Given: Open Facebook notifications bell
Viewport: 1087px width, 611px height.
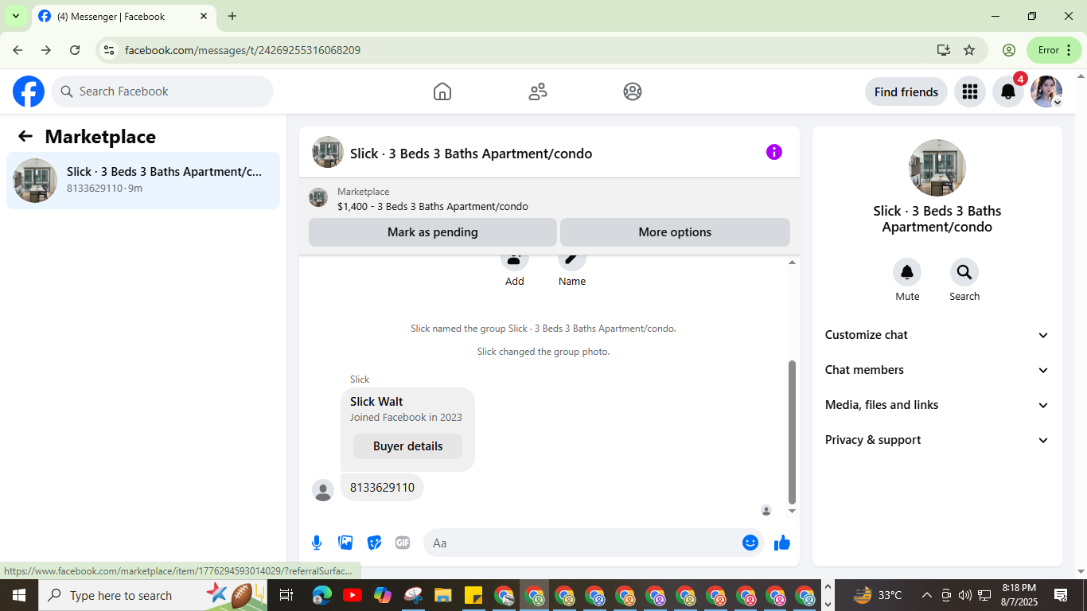Looking at the screenshot, I should pyautogui.click(x=1007, y=91).
